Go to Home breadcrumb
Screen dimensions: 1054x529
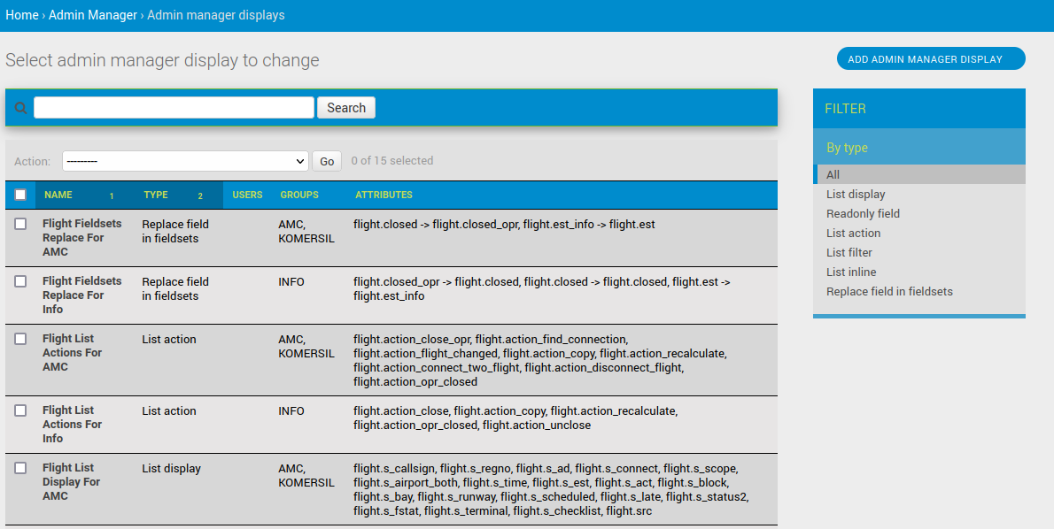22,15
